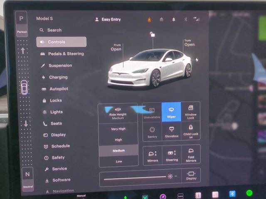Image resolution: width=266 pixels, height=199 pixels.
Task: Select Very High ride height option
Action: coord(118,129)
